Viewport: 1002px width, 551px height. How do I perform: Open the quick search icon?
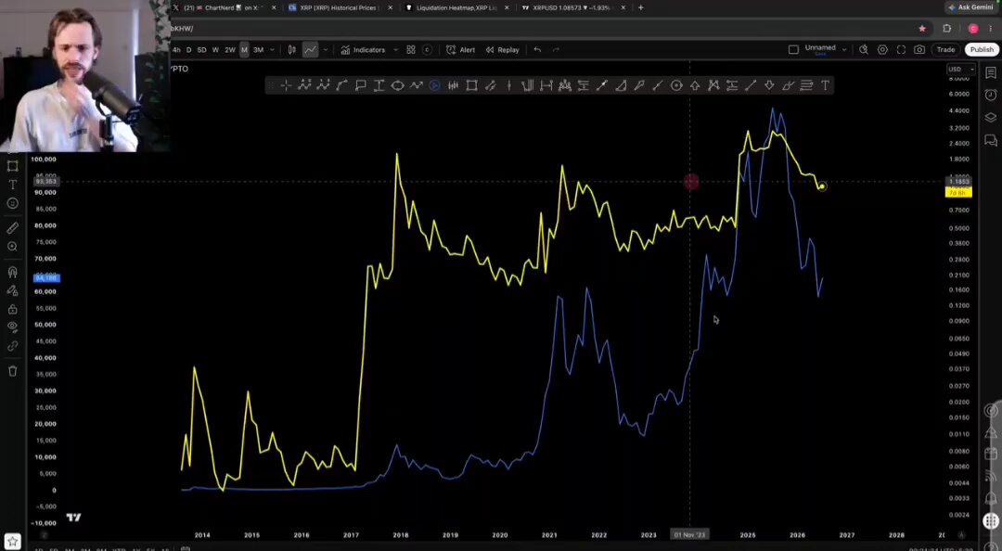[x=864, y=50]
